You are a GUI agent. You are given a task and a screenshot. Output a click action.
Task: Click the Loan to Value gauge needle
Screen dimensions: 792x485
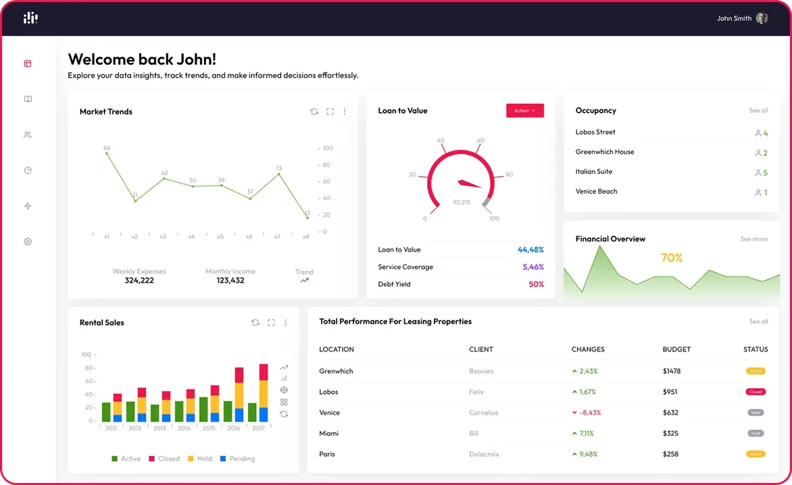pos(469,183)
